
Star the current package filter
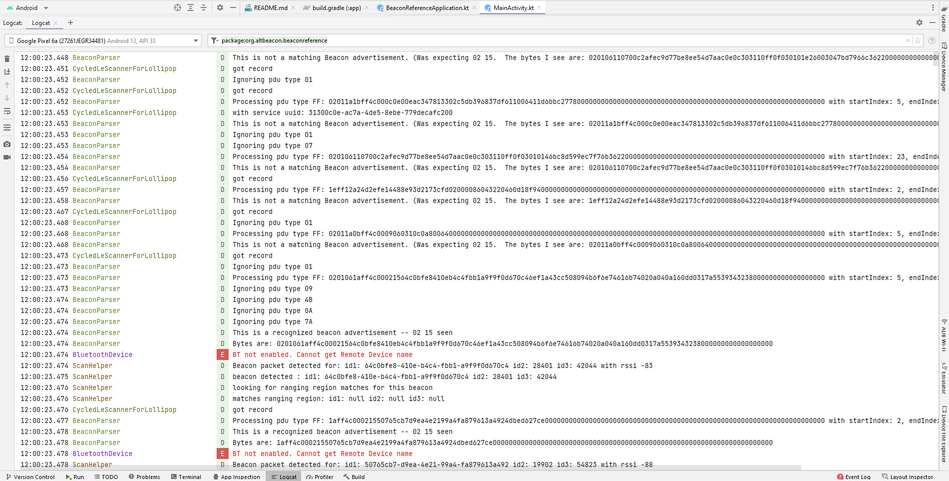917,40
